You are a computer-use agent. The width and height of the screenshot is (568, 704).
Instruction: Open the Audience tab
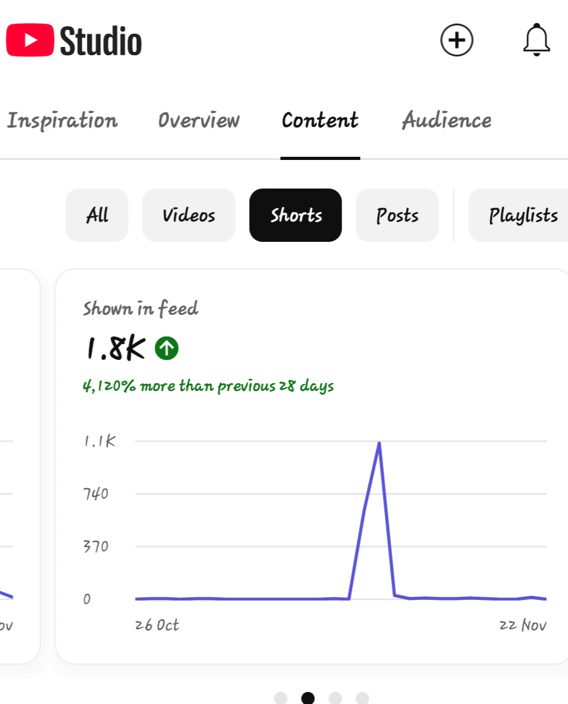click(446, 121)
